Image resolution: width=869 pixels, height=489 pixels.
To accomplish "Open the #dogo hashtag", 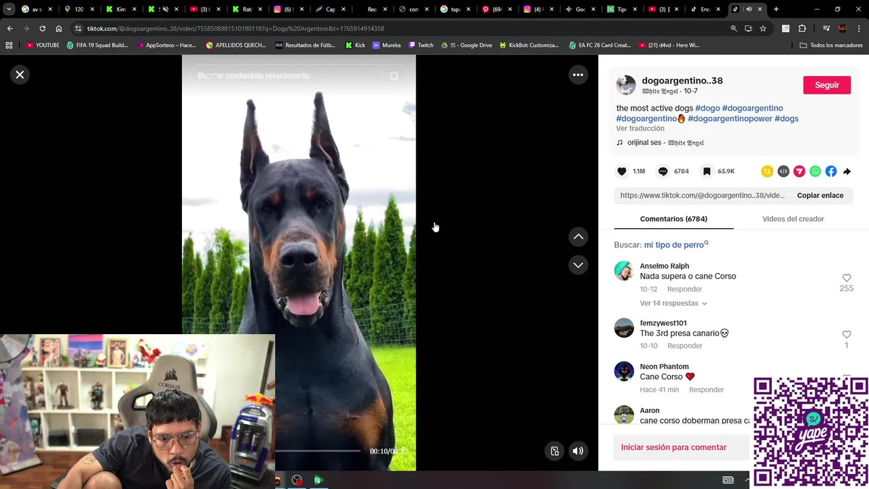I will coord(707,108).
